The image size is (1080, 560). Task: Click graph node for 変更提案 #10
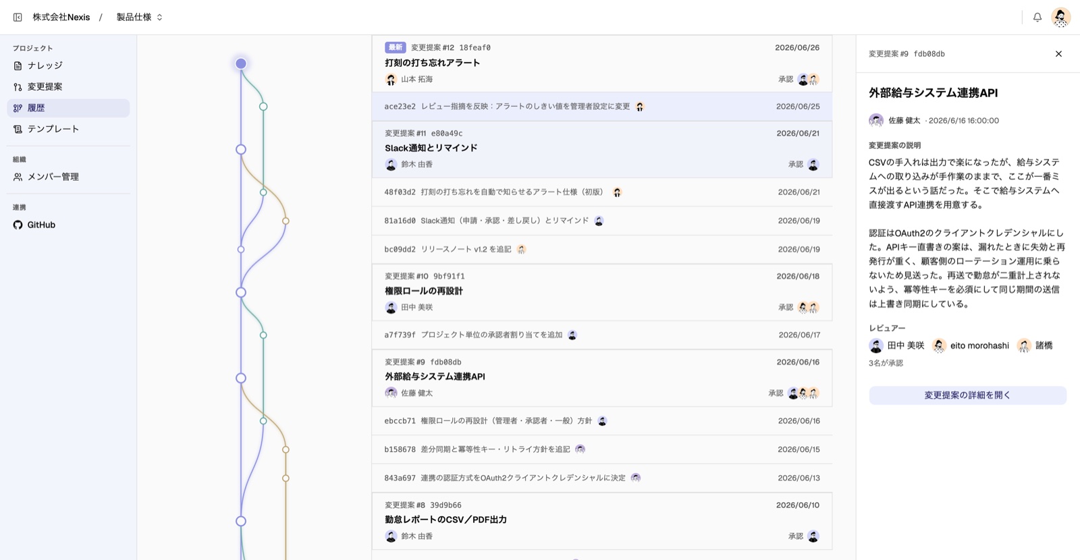pyautogui.click(x=241, y=292)
